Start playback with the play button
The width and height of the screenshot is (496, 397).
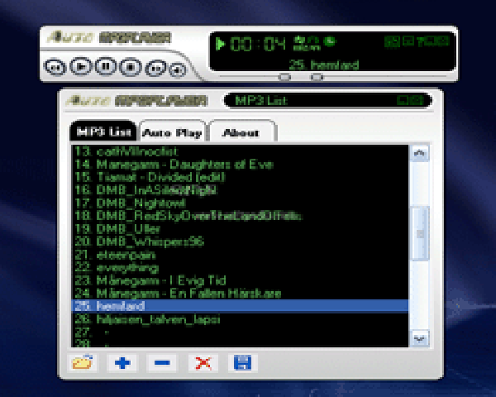(81, 66)
